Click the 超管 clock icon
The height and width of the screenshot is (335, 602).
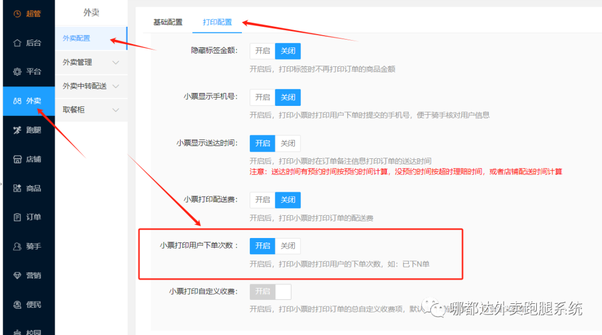pyautogui.click(x=17, y=14)
